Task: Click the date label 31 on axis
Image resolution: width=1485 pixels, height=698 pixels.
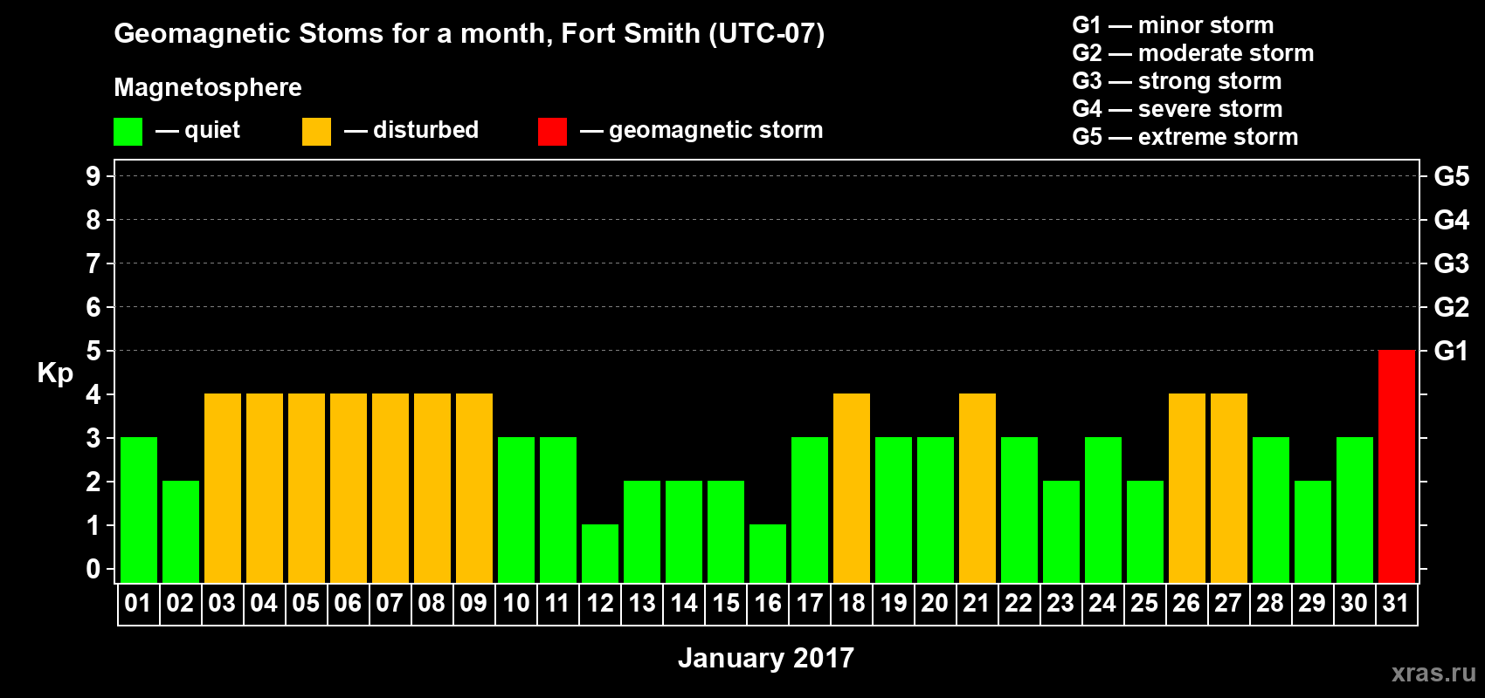Action: coord(1396,603)
